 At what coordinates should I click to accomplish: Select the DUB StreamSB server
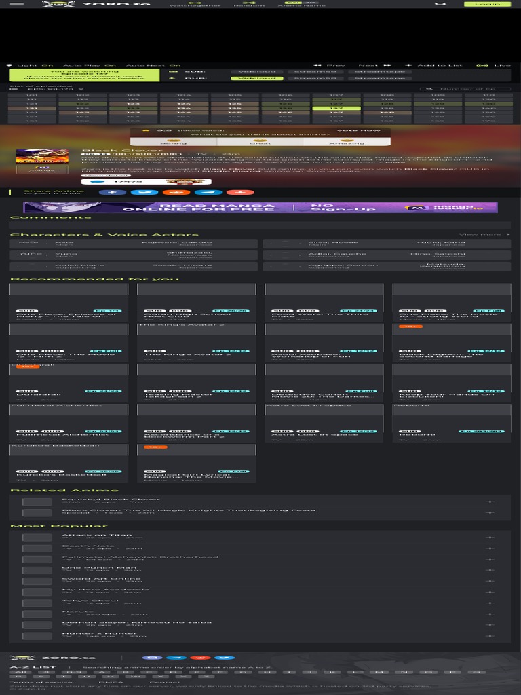point(315,79)
